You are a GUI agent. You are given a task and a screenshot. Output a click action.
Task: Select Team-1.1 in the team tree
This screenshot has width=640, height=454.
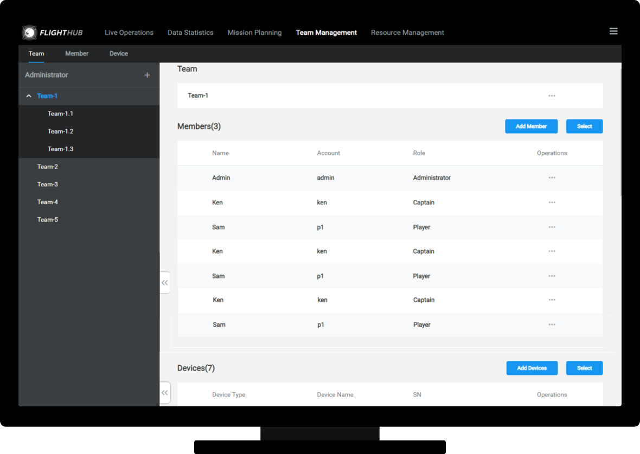click(60, 114)
